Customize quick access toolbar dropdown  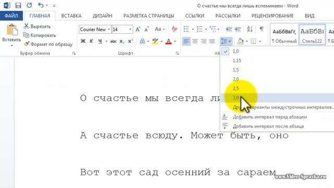tap(54, 6)
